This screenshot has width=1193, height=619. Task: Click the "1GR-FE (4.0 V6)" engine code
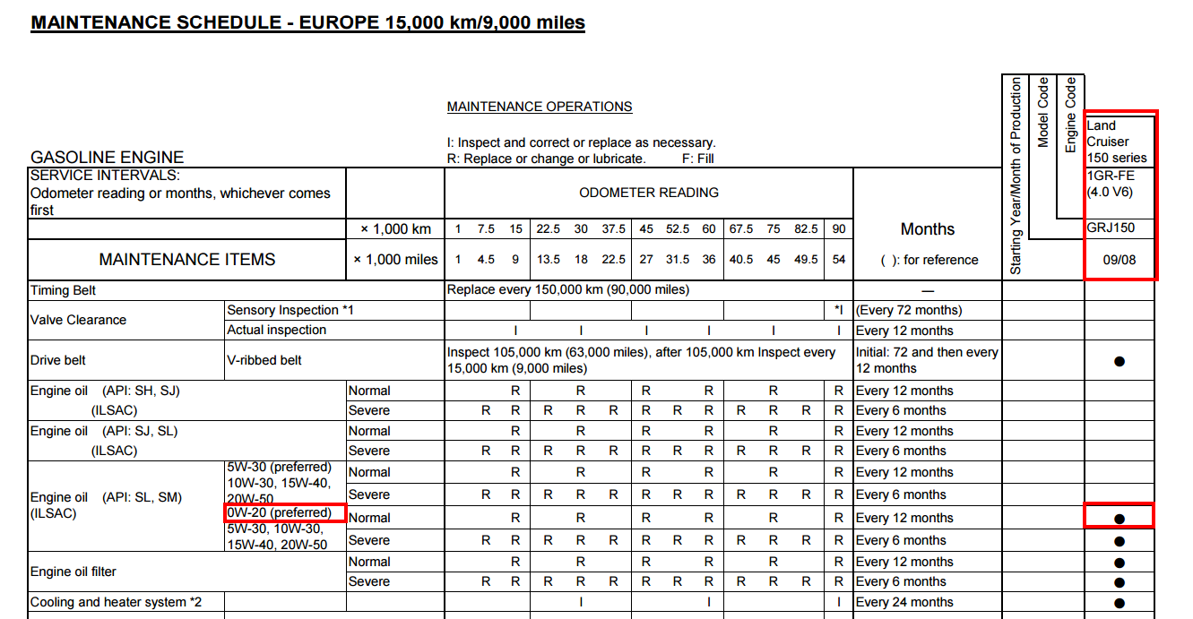[1111, 184]
